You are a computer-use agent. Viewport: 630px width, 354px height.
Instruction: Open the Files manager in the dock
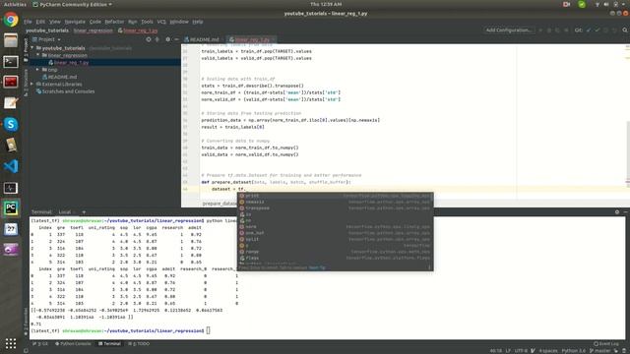pos(11,40)
